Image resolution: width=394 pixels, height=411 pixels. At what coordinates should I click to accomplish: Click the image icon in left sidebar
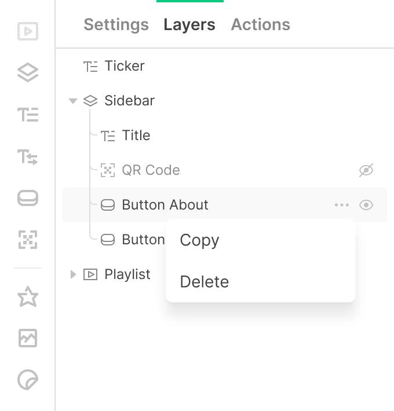(x=28, y=338)
